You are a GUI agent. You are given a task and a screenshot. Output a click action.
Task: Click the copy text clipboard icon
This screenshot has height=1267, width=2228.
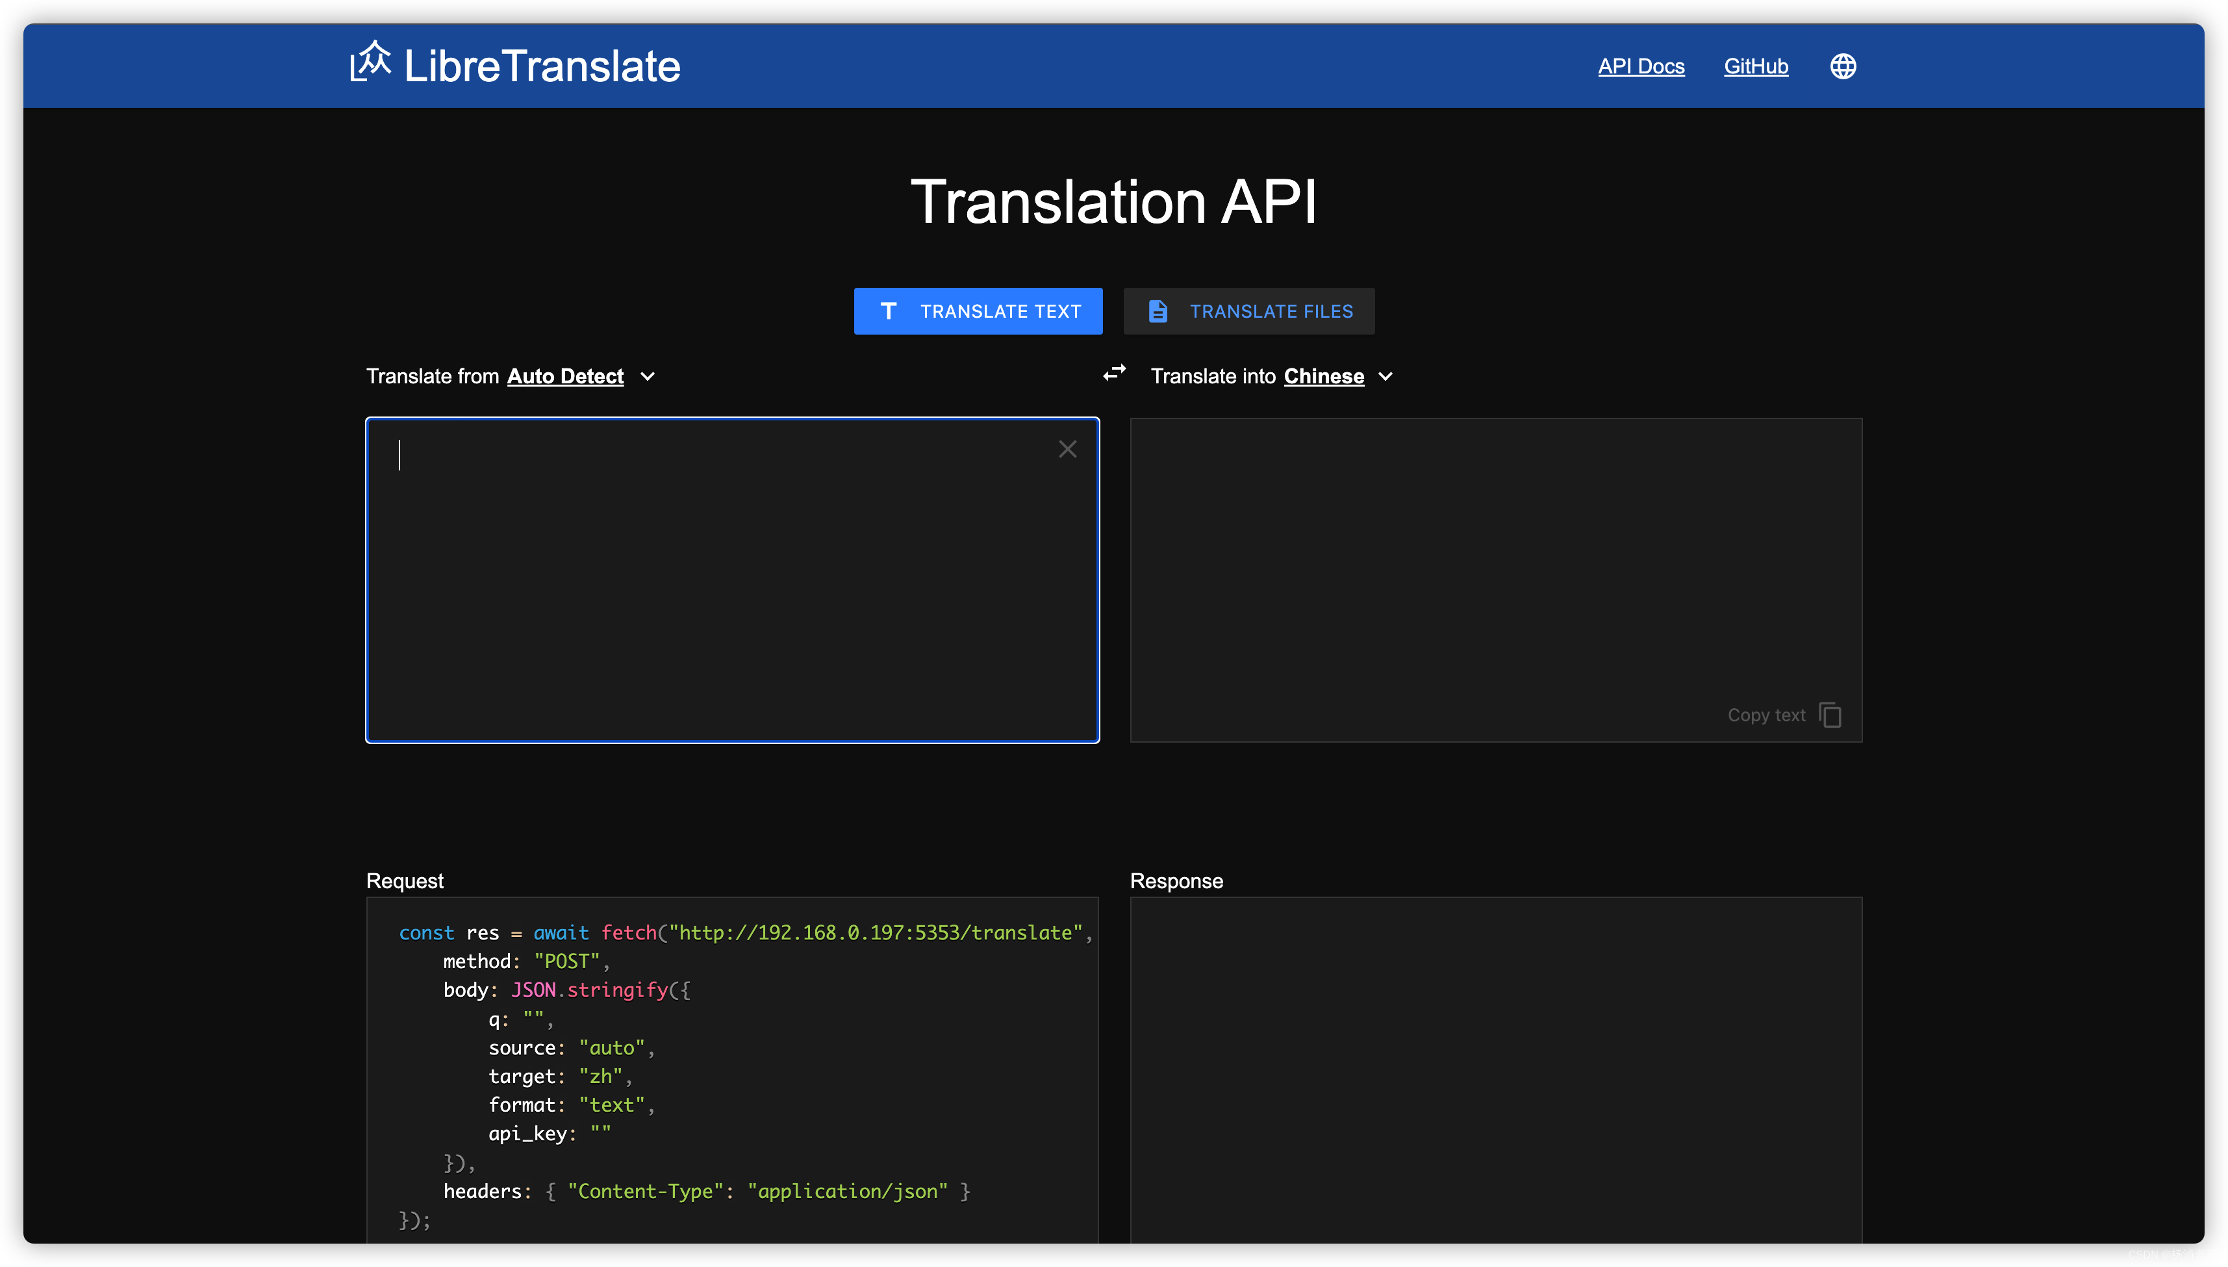[x=1830, y=715]
